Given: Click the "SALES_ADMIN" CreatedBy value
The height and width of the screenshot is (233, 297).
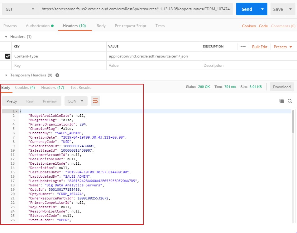Looking at the screenshot, I should (68, 133).
